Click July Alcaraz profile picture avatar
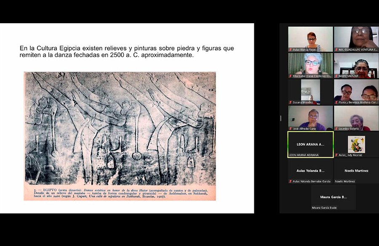The height and width of the screenshot is (246, 379). [357, 144]
